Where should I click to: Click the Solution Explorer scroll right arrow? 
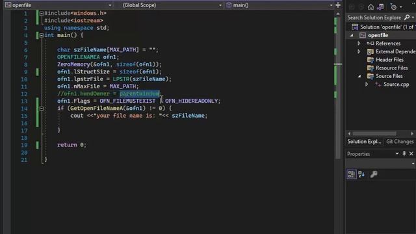coord(412,133)
